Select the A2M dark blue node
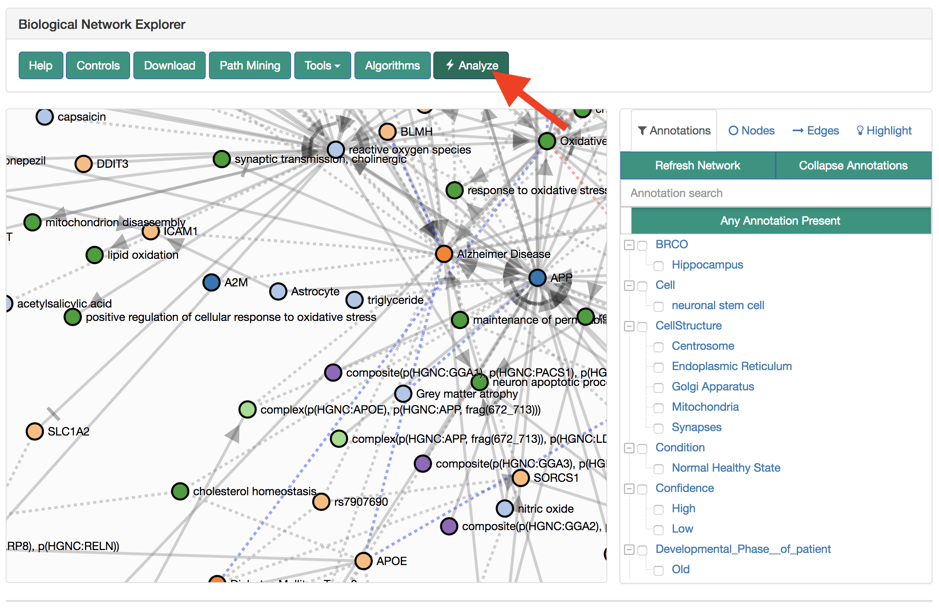Screen dimensions: 939x611 [x=211, y=282]
